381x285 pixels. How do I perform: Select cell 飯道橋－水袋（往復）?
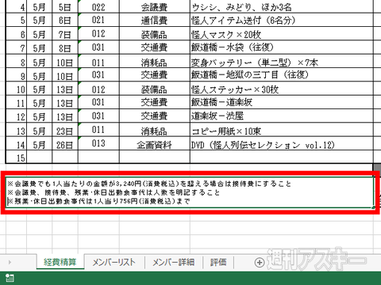pyautogui.click(x=282, y=47)
